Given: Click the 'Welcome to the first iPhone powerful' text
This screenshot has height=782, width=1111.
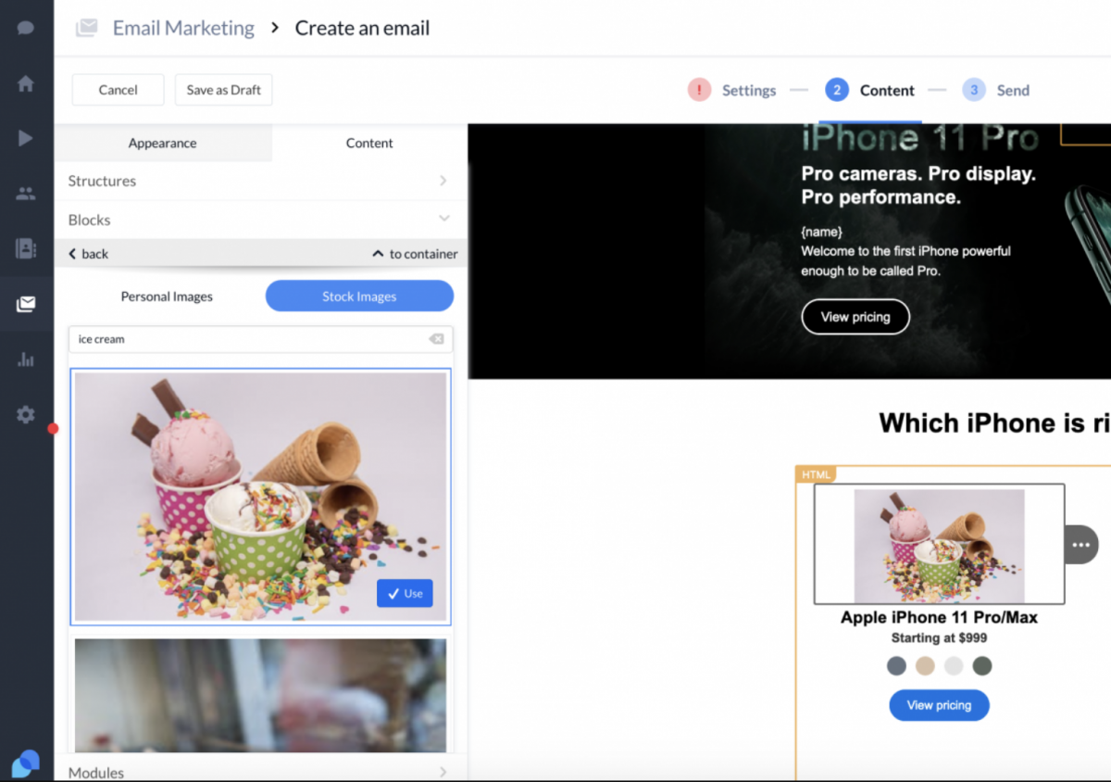Looking at the screenshot, I should [x=906, y=251].
